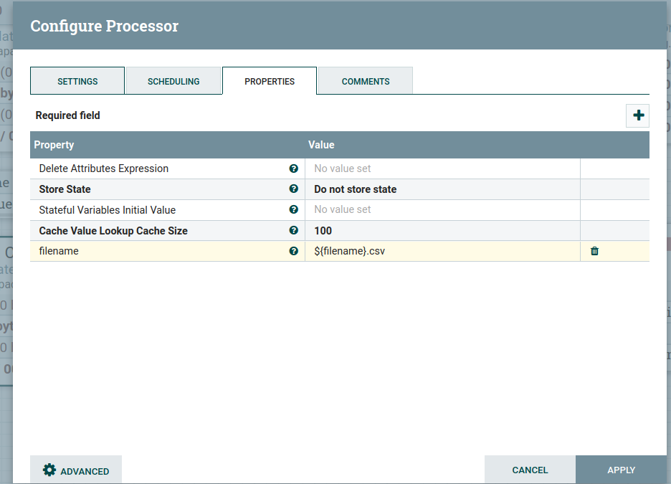Show help for Cache Value Lookup Cache Size
The height and width of the screenshot is (484, 671).
pyautogui.click(x=293, y=231)
